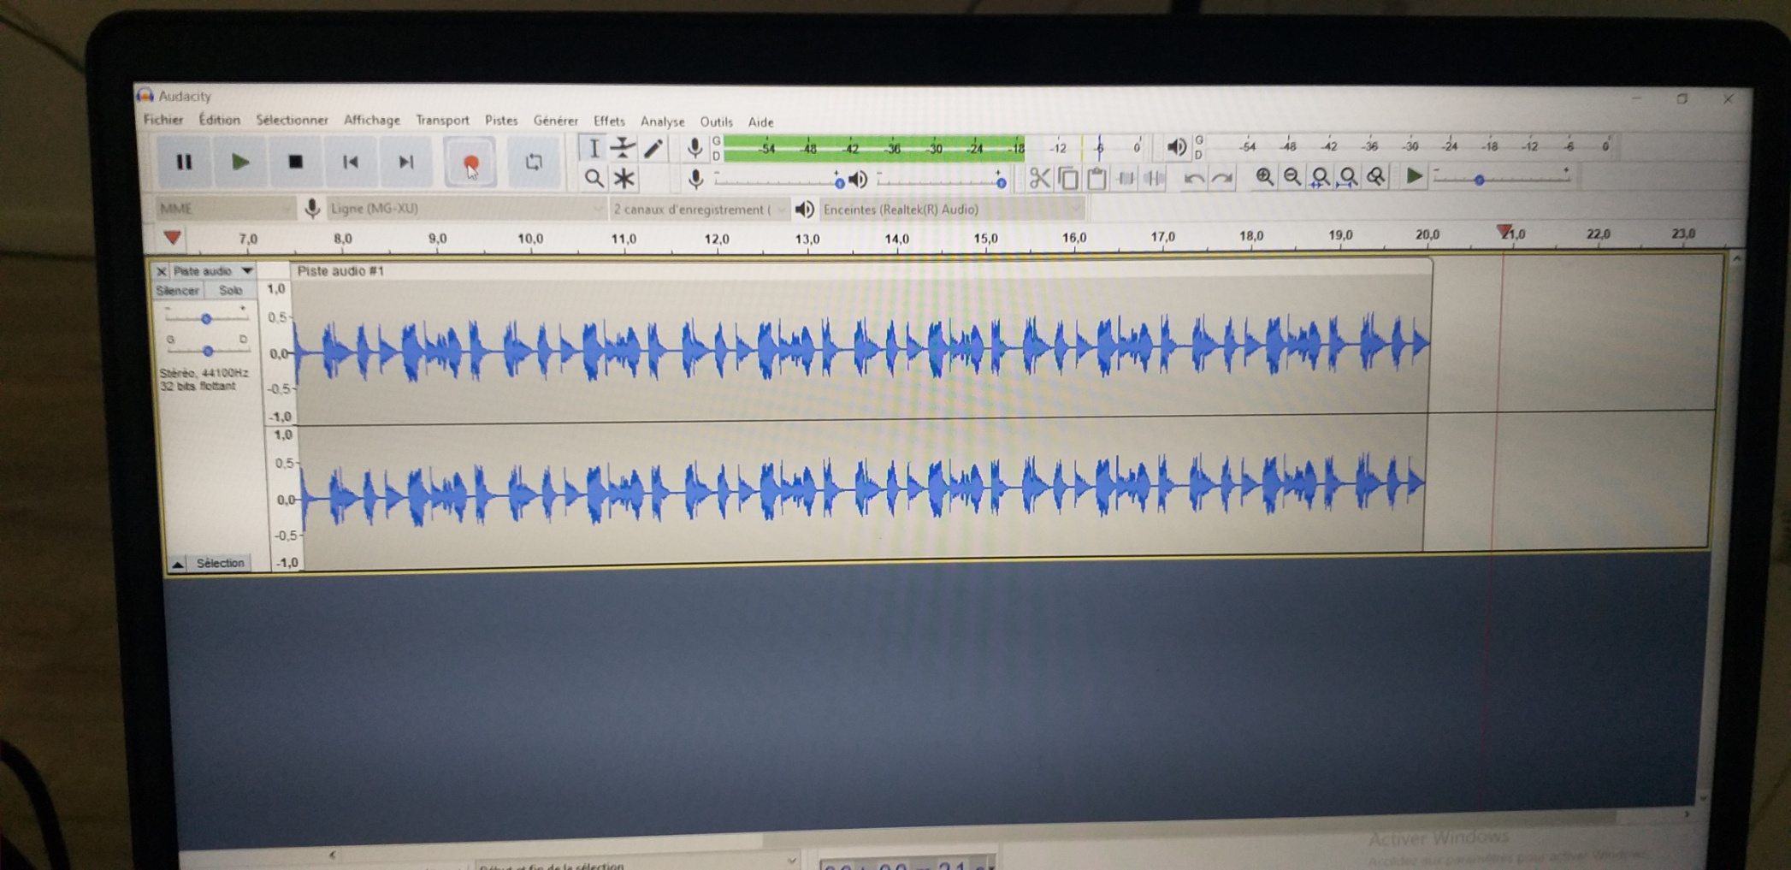1791x870 pixels.
Task: Undo the last action
Action: click(1194, 178)
